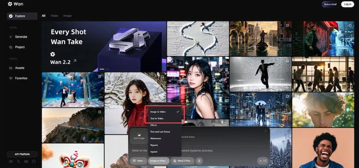The width and height of the screenshot is (359, 168).
Task: Choose First and Last Frame option
Action: point(164,132)
